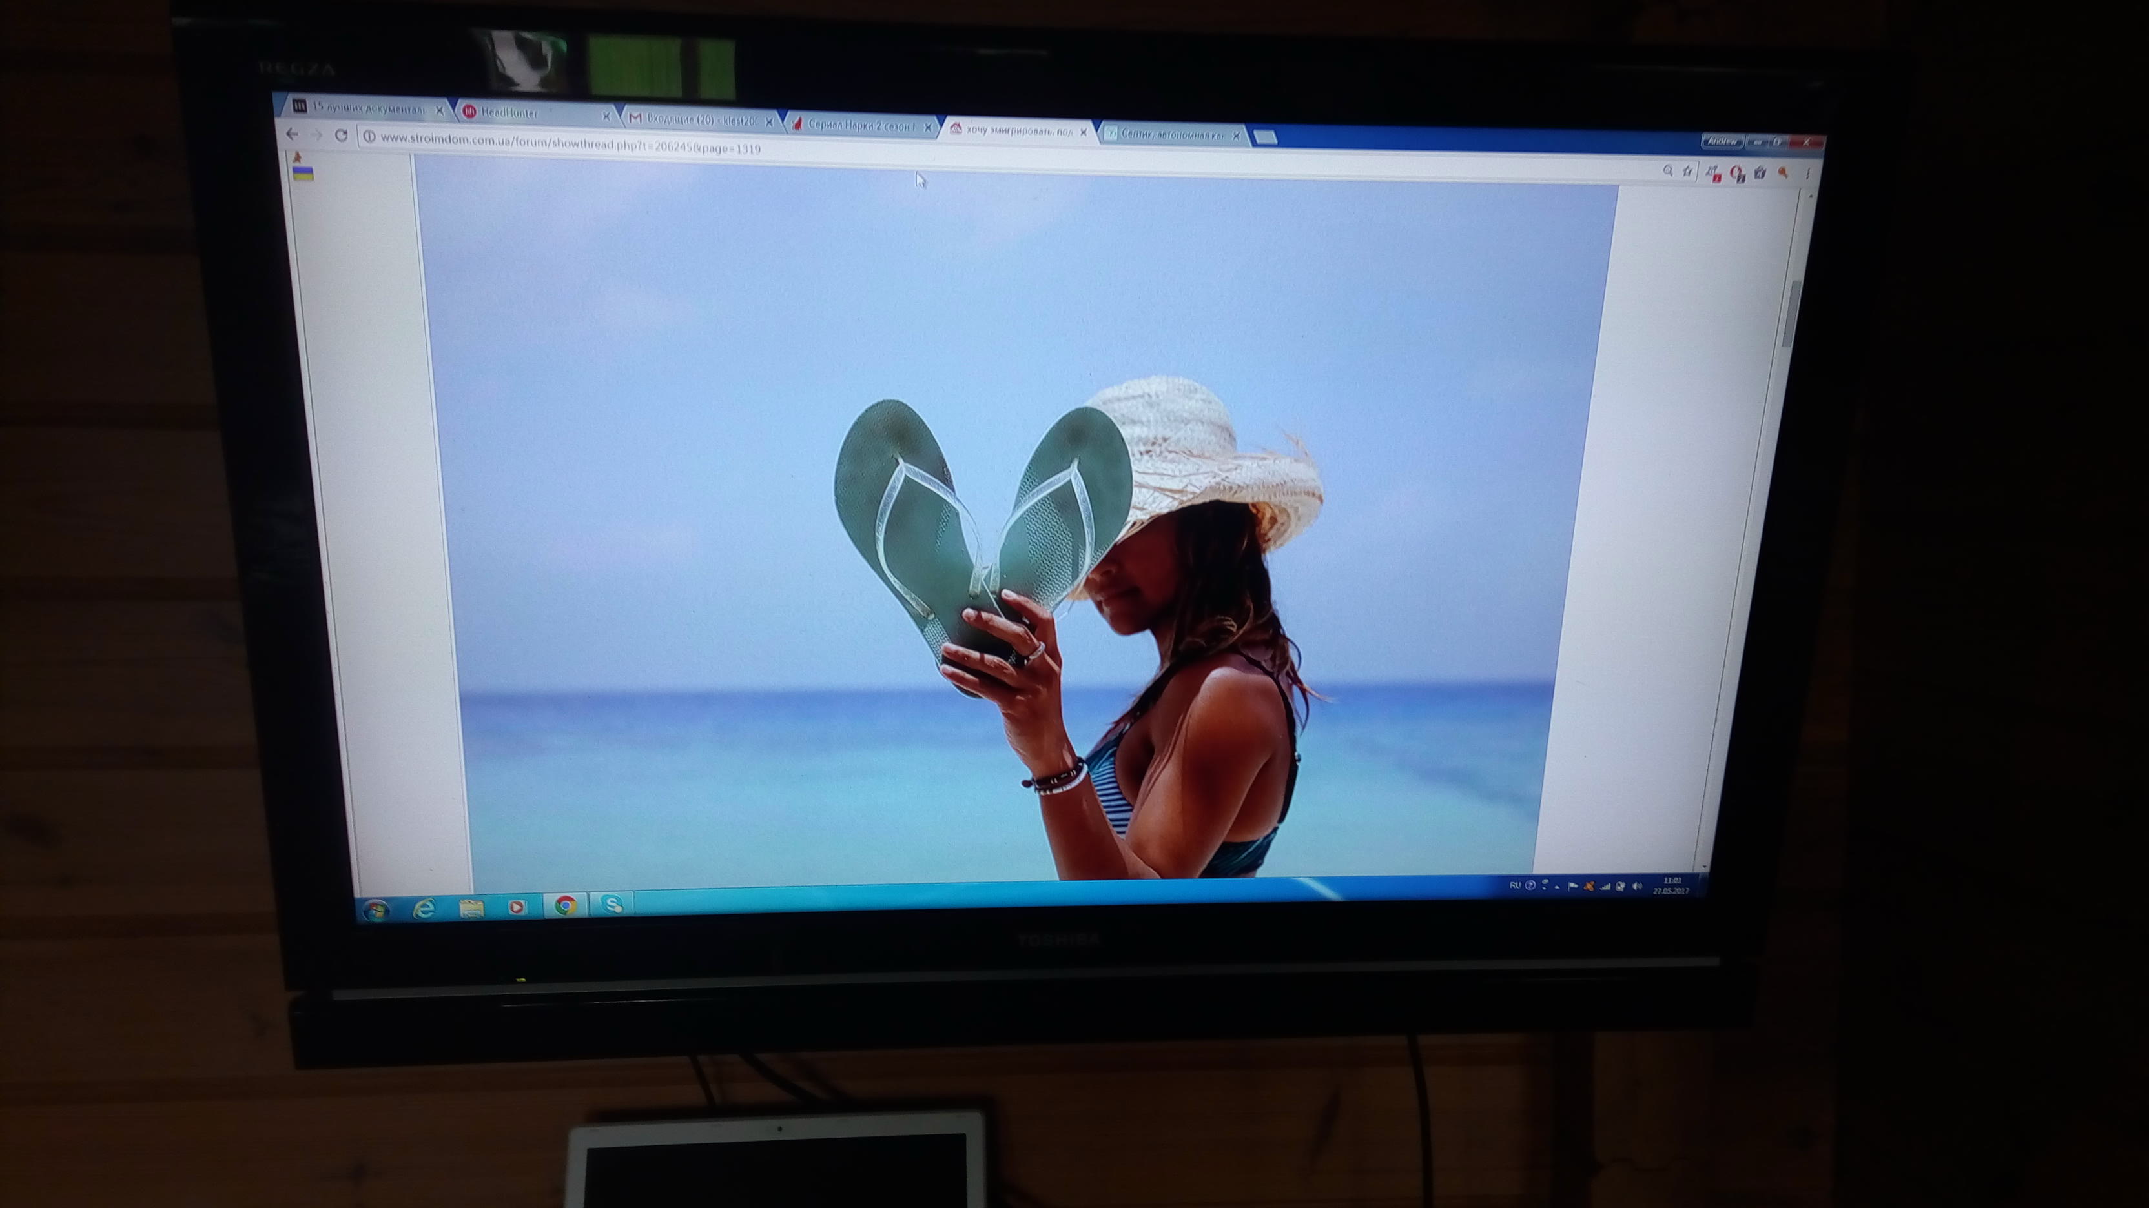Open Skype from the taskbar
This screenshot has height=1208, width=2149.
pyautogui.click(x=612, y=903)
